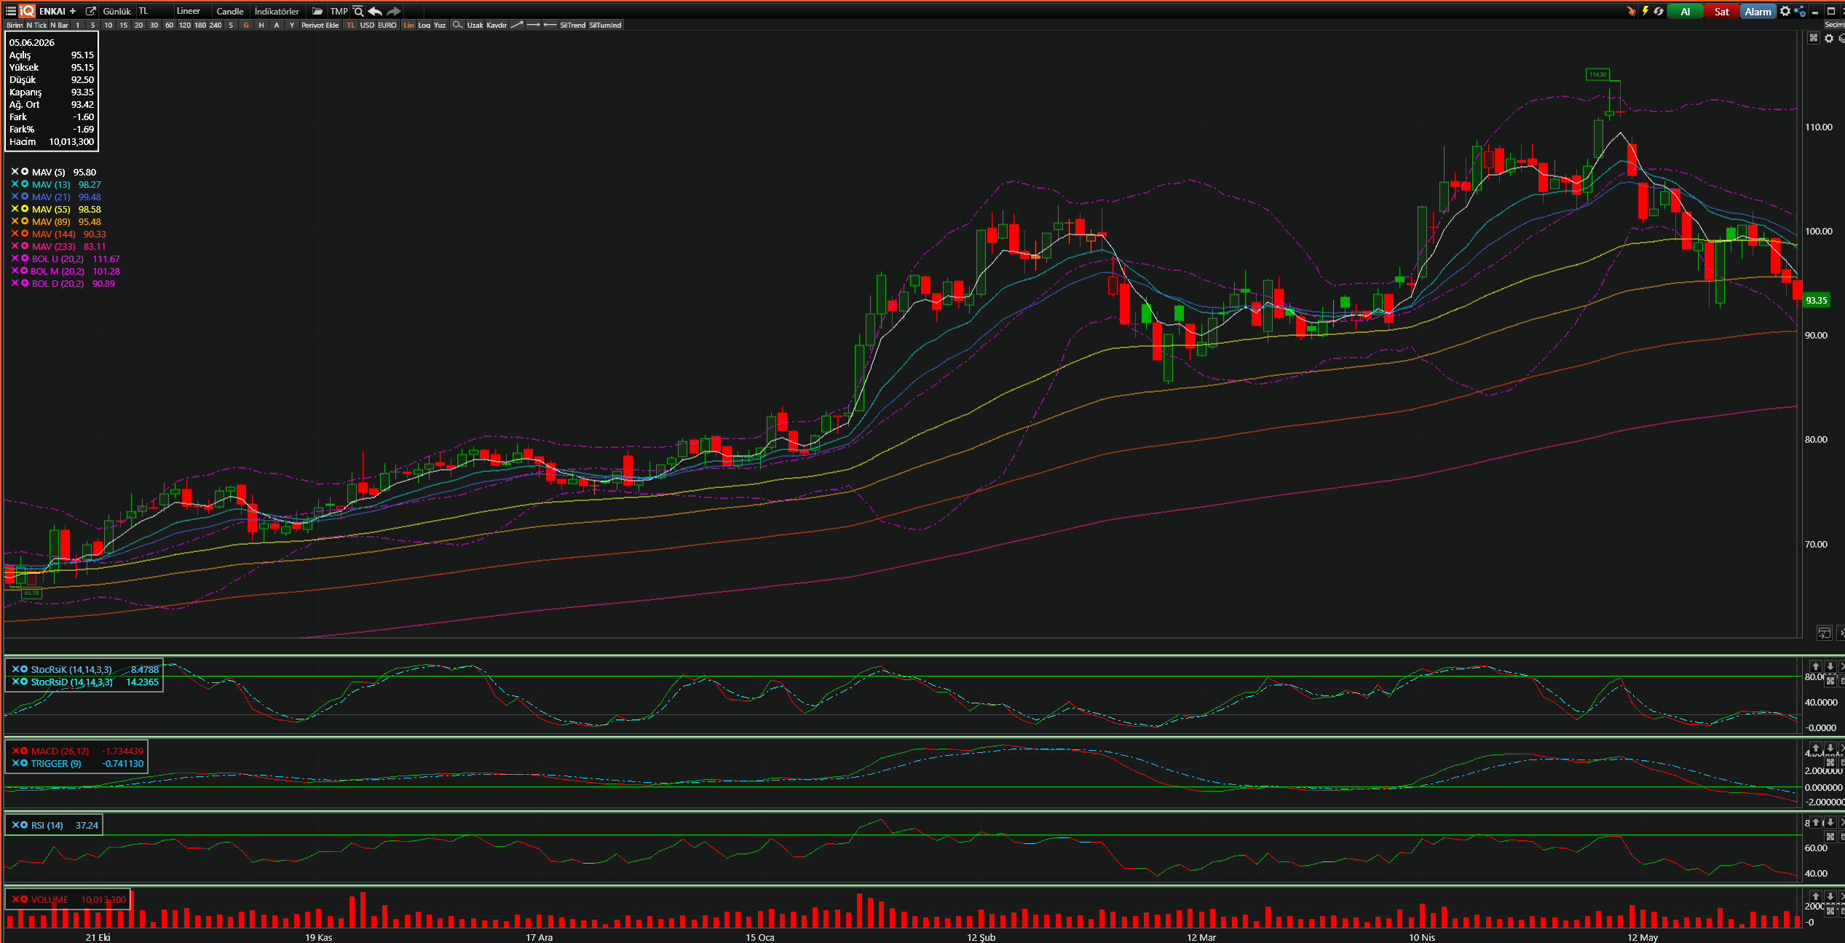Image resolution: width=1845 pixels, height=943 pixels.
Task: Click the green Al buy button
Action: click(1686, 11)
